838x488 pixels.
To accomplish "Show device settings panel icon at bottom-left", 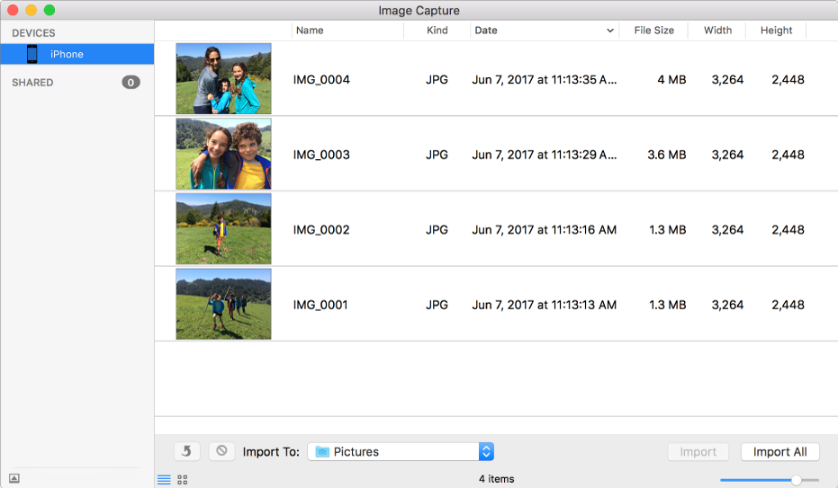I will click(14, 479).
